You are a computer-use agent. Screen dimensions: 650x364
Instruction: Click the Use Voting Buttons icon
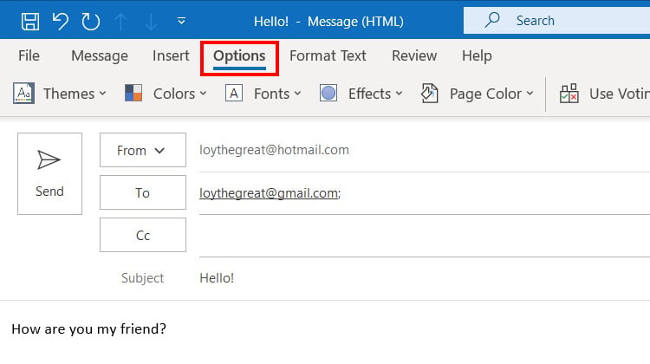[569, 94]
